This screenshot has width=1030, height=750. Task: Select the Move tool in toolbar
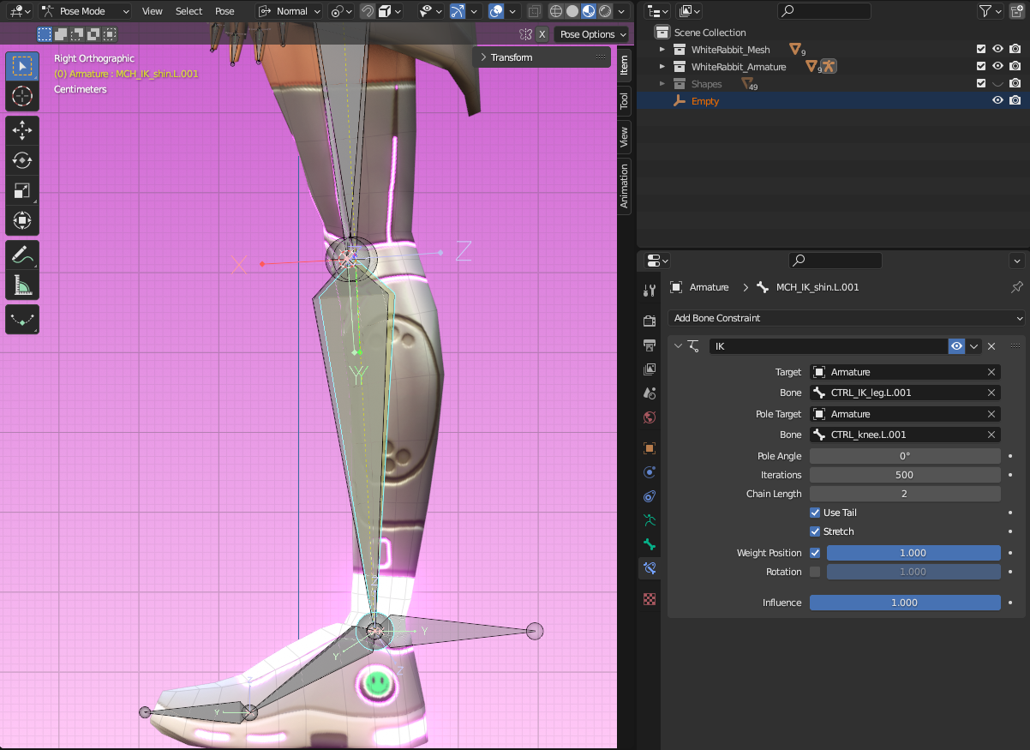22,129
